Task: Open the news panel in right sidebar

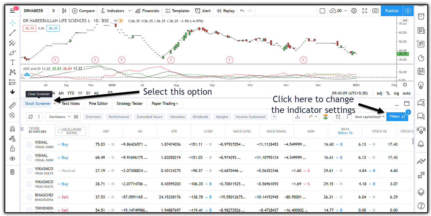Action: click(421, 30)
